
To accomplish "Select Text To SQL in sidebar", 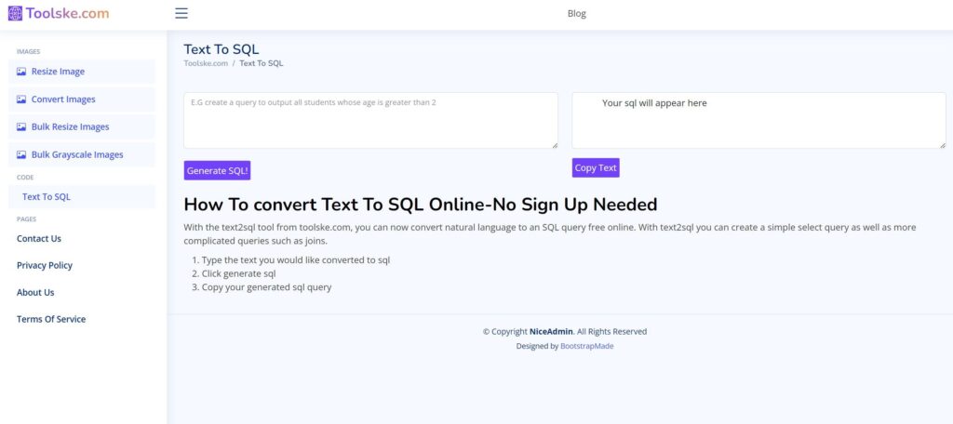I will coord(47,197).
